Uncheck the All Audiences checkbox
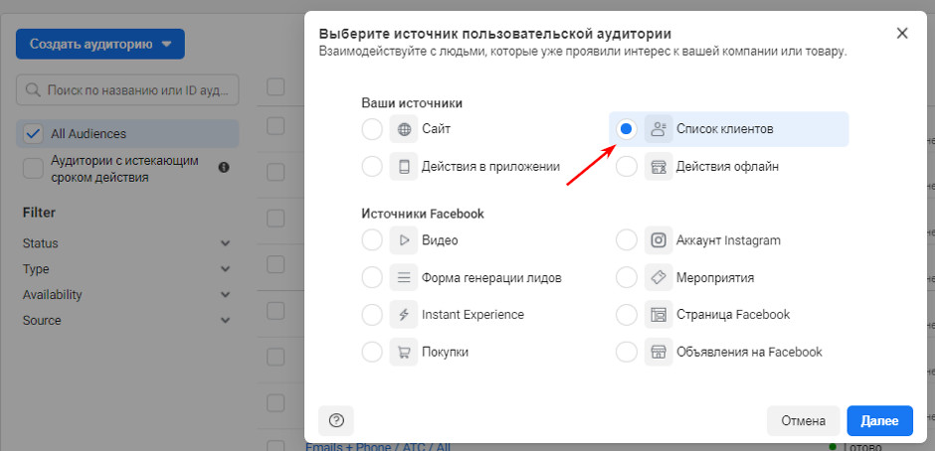 tap(33, 134)
